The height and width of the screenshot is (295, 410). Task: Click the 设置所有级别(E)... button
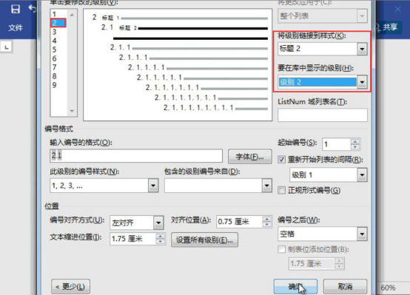tap(204, 240)
